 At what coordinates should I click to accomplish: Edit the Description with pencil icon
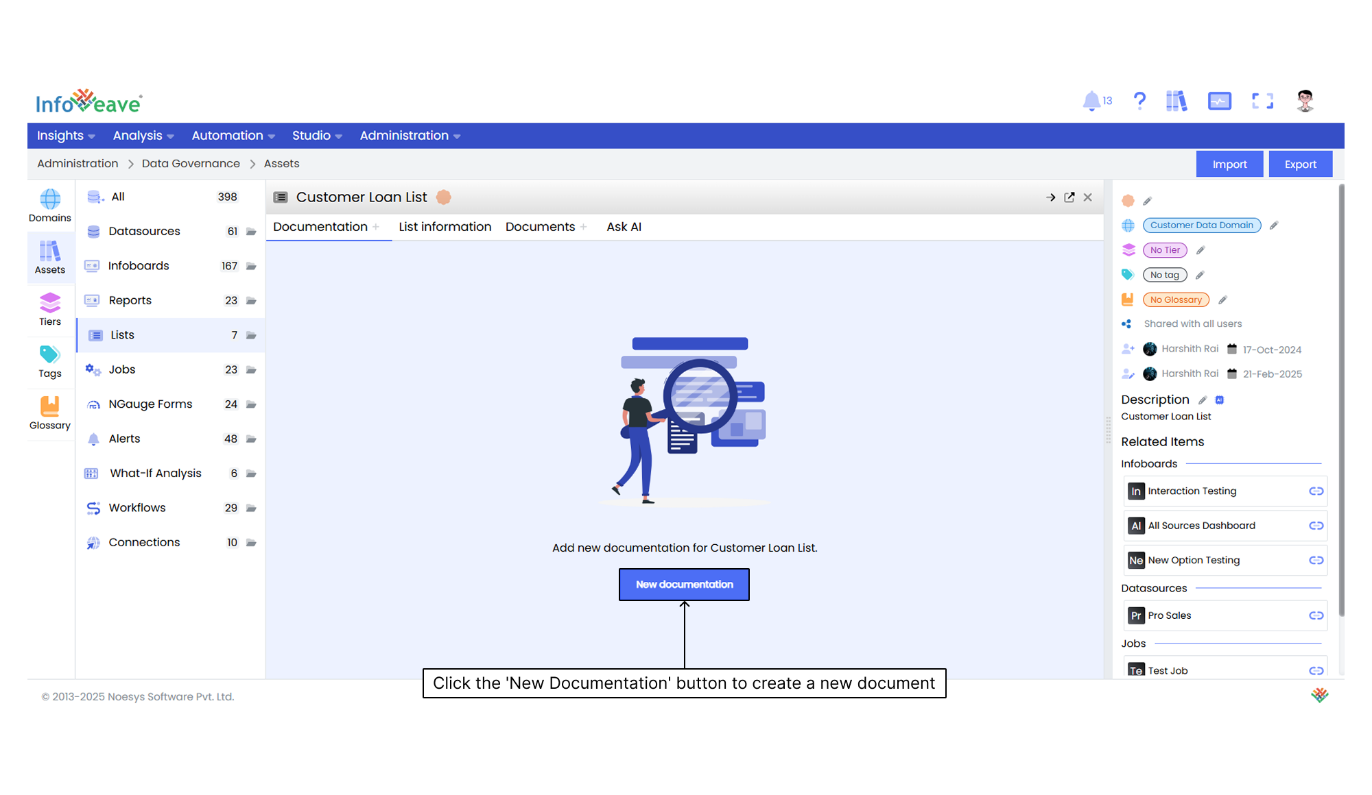(1203, 400)
